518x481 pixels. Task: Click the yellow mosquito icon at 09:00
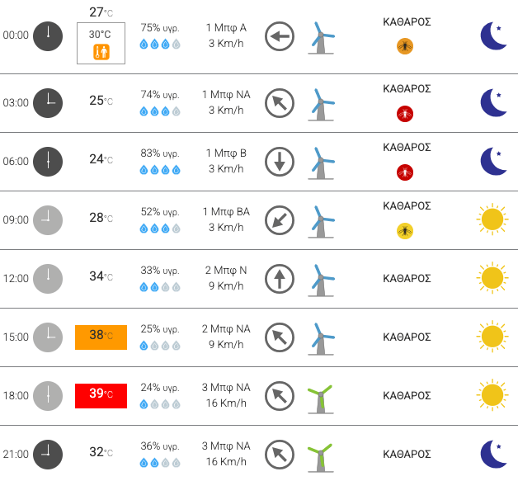405,230
